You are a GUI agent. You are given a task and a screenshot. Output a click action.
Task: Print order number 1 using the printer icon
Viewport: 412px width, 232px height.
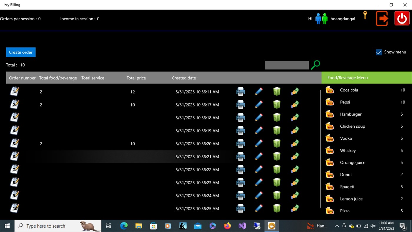[241, 91]
